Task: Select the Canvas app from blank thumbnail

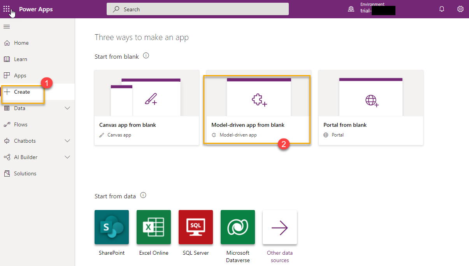Action: (x=147, y=93)
